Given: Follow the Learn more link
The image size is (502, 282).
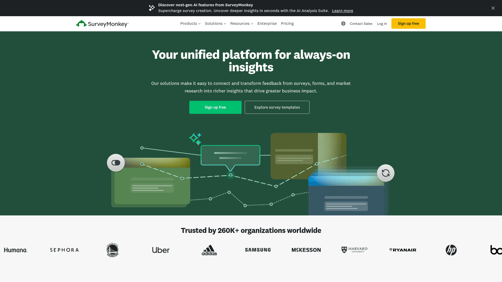Looking at the screenshot, I should [343, 11].
